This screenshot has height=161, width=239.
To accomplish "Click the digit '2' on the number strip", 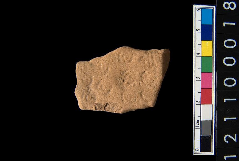I will 230,138.
